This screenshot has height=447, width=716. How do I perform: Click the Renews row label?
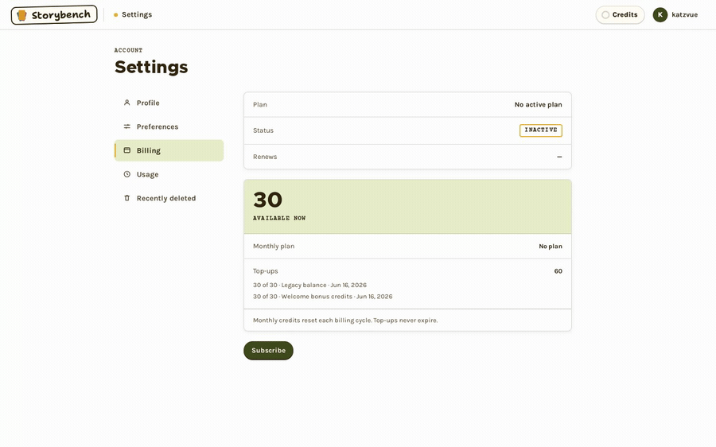265,157
